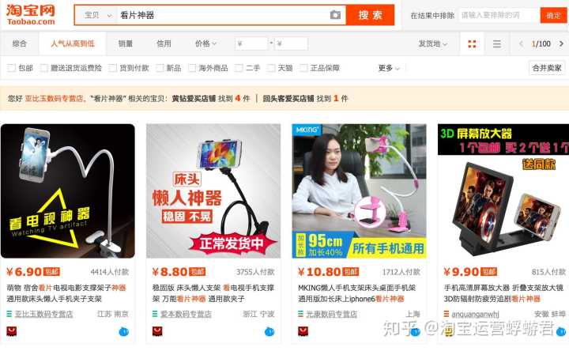Open the 宝贝 search type dropdown
Screen dimensions: 569x351
[96, 15]
